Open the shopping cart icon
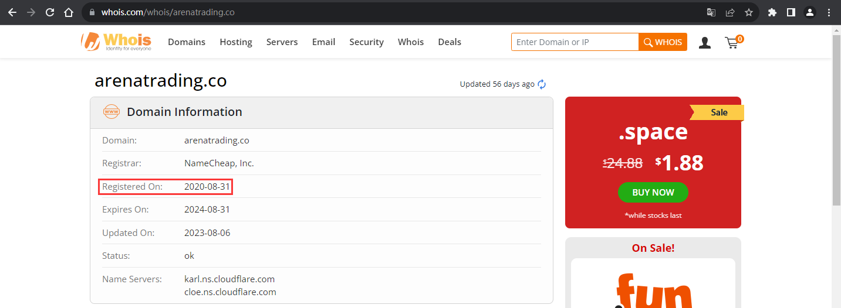The image size is (841, 308). tap(734, 42)
